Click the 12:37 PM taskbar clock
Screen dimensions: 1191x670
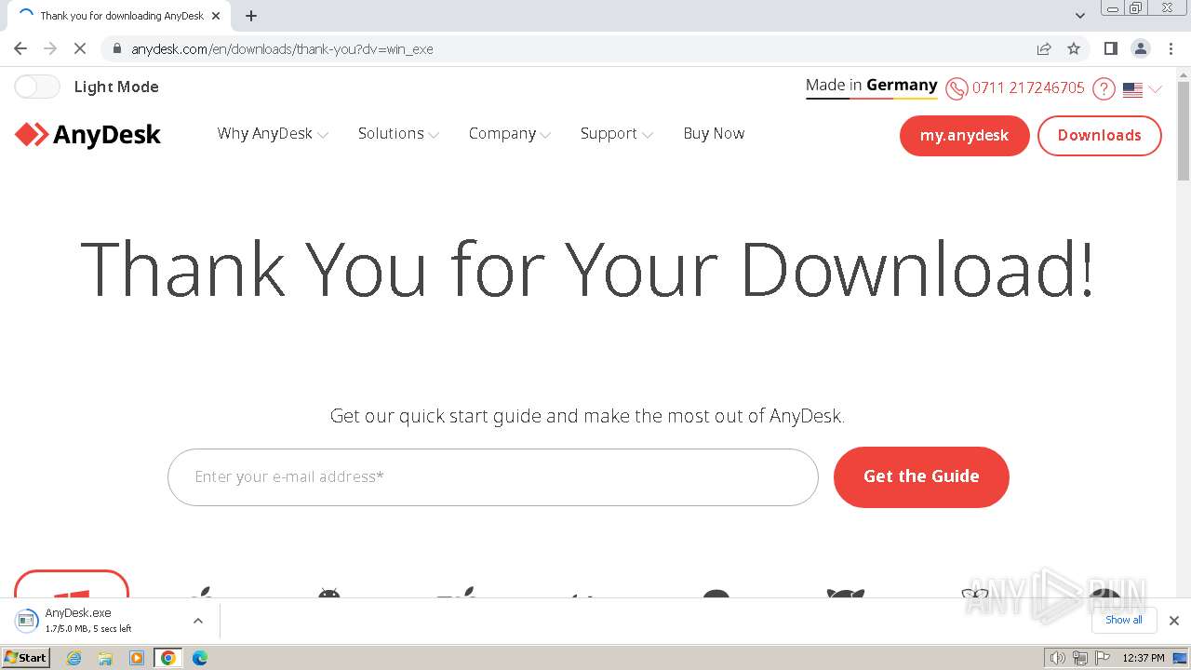pyautogui.click(x=1144, y=658)
